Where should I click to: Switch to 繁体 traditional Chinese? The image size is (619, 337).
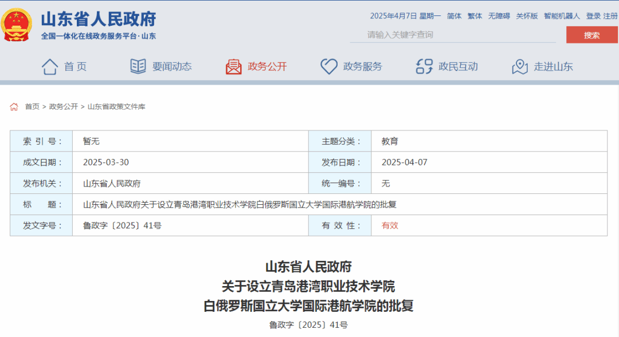click(475, 16)
